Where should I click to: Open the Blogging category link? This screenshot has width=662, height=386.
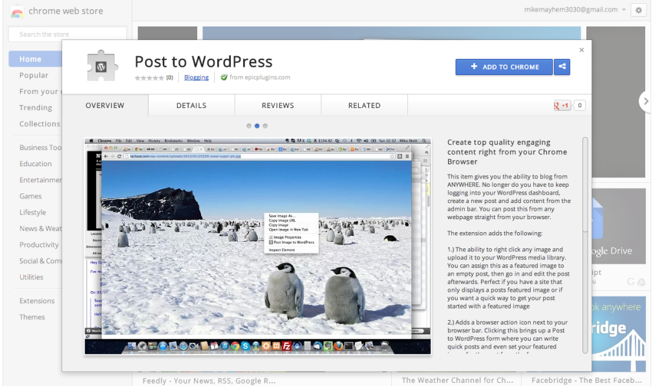pos(197,78)
